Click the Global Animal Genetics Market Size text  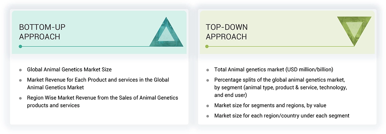click(x=69, y=70)
